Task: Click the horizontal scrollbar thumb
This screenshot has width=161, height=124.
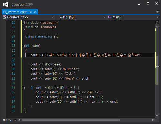Action: [71, 120]
